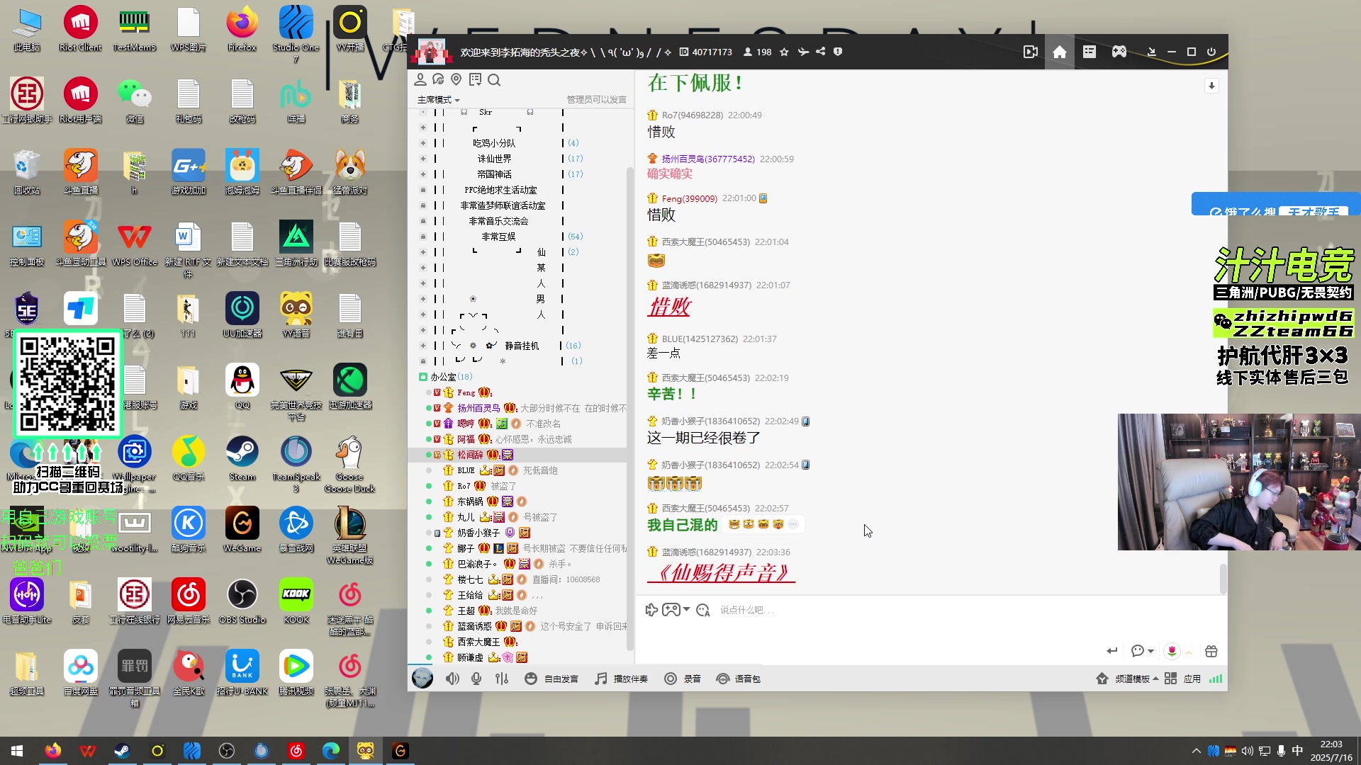1361x765 pixels.
Task: Open the Firefox desktop shortcut
Action: (x=242, y=29)
